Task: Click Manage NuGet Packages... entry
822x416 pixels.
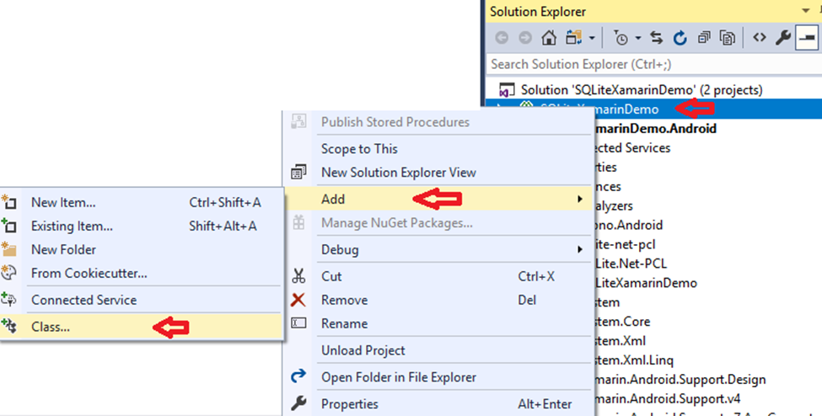Action: click(397, 223)
